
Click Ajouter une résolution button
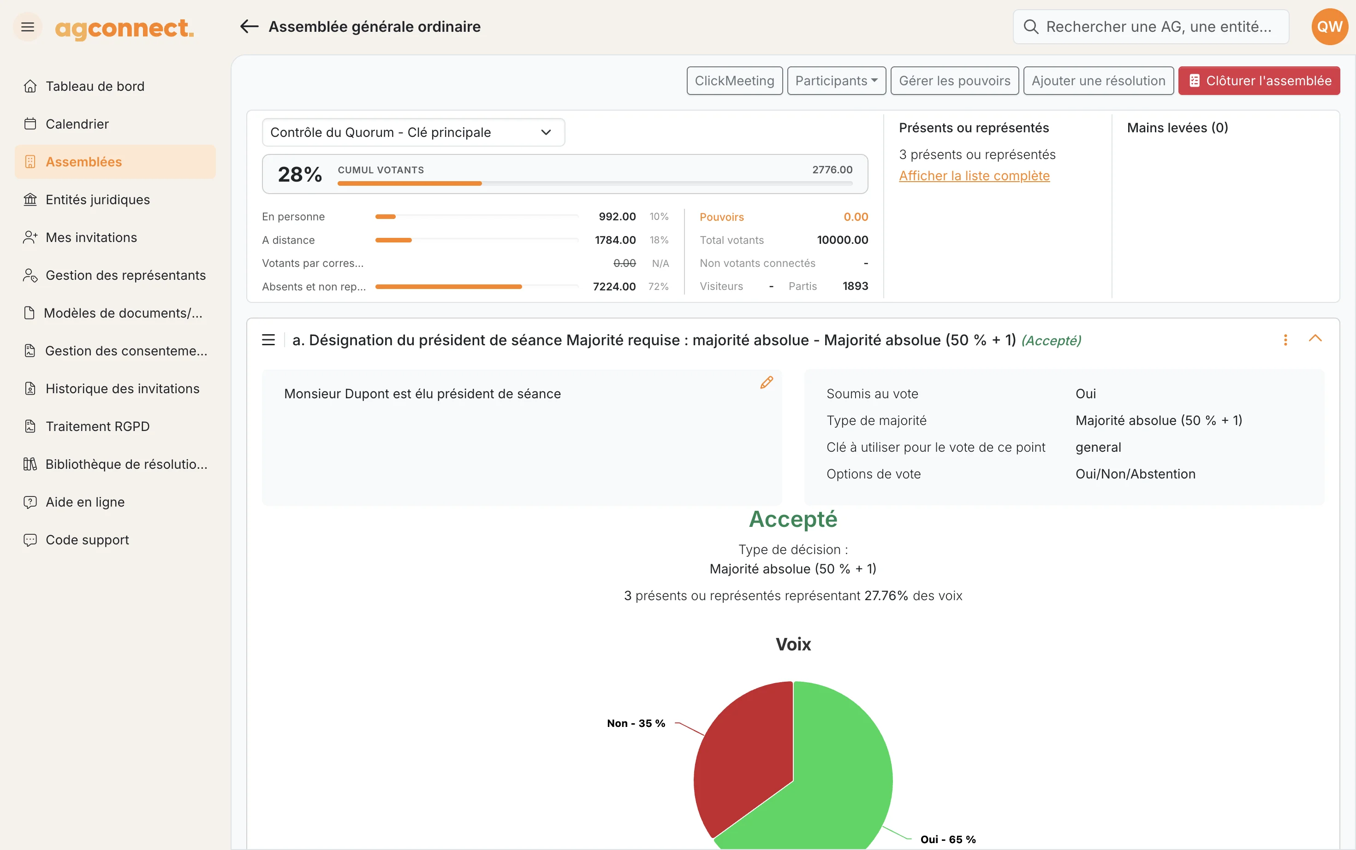(1098, 81)
